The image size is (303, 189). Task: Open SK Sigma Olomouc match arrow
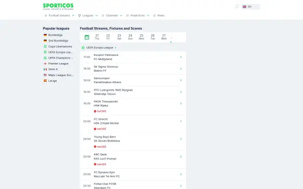[181, 69]
